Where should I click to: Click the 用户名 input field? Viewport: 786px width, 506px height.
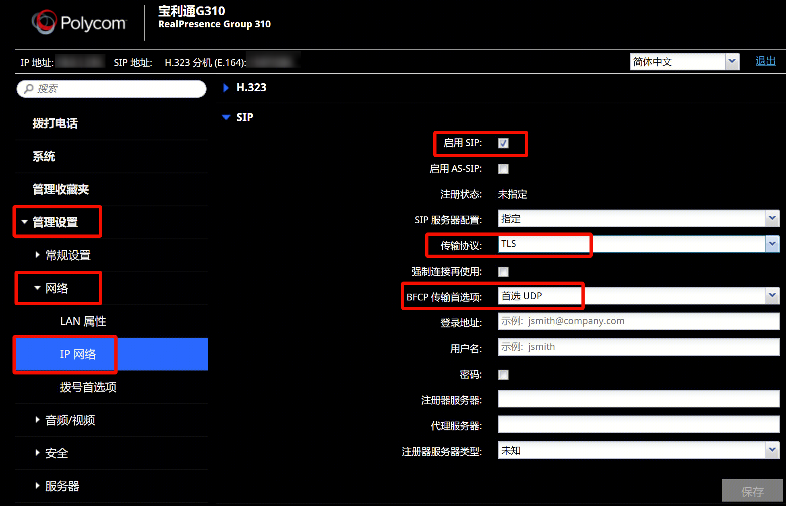639,347
